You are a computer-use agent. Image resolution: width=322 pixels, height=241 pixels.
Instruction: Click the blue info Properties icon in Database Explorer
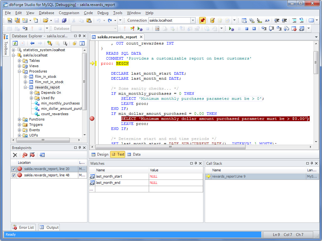pyautogui.click(x=82, y=43)
